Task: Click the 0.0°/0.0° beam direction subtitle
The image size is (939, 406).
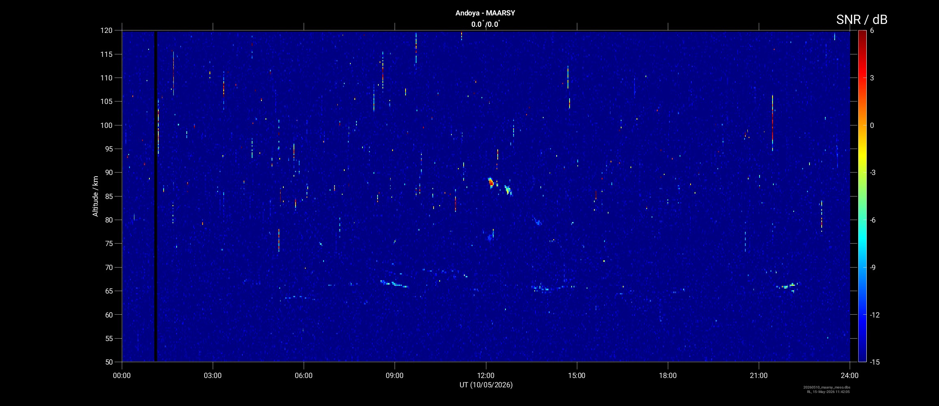Action: (486, 24)
